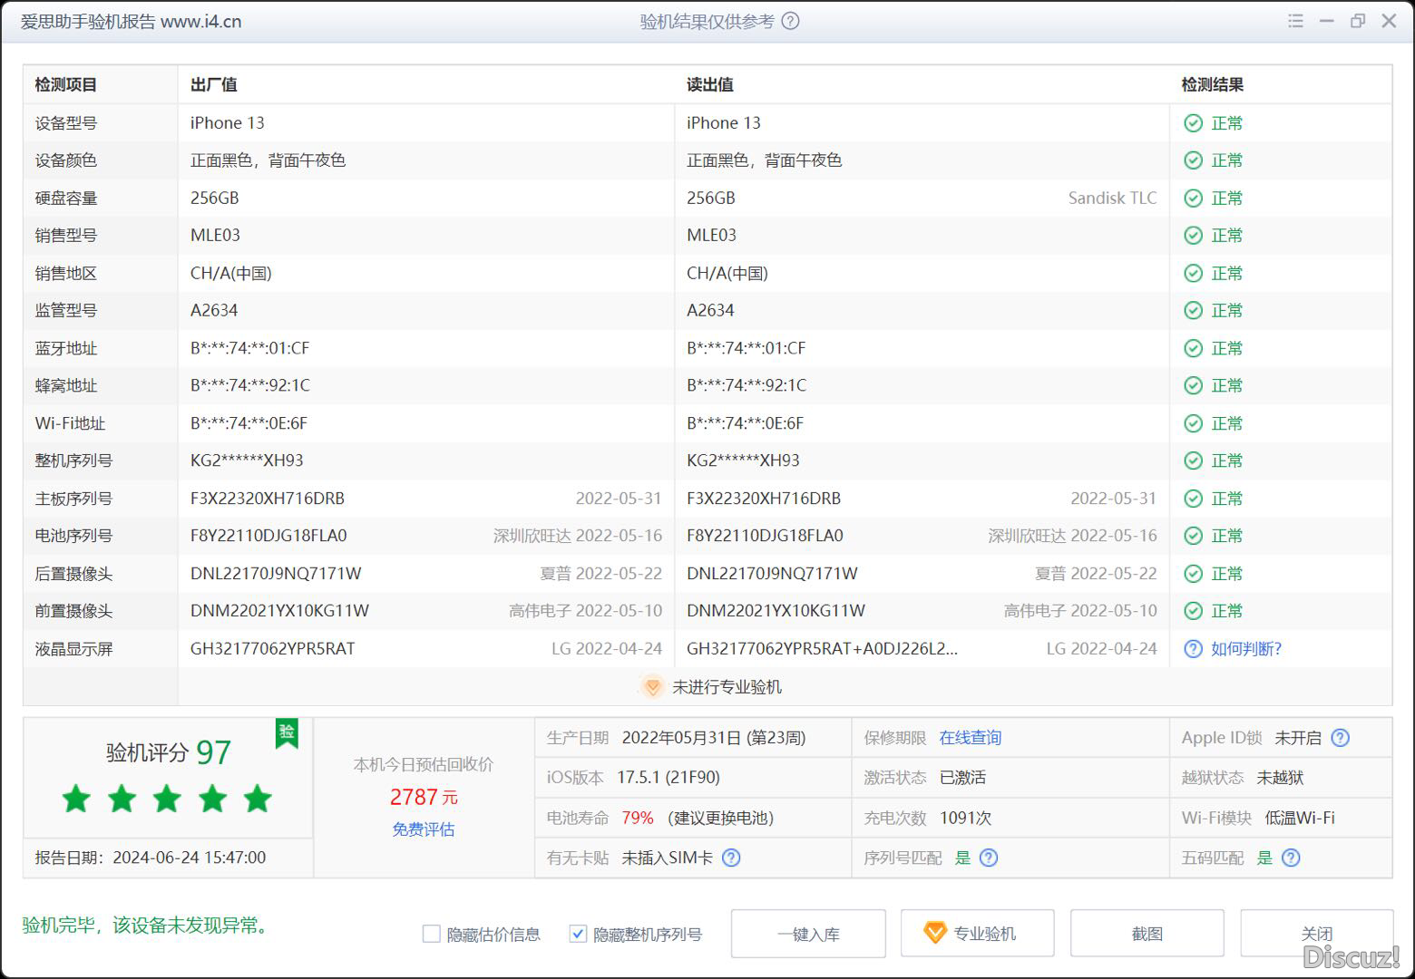Click the help icon beside Apple ID锁 未开启
Screen dimensions: 1415x979
pyautogui.click(x=1340, y=738)
